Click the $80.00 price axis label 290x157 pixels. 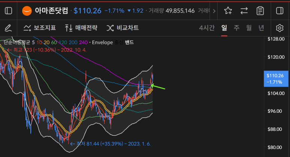(275, 147)
